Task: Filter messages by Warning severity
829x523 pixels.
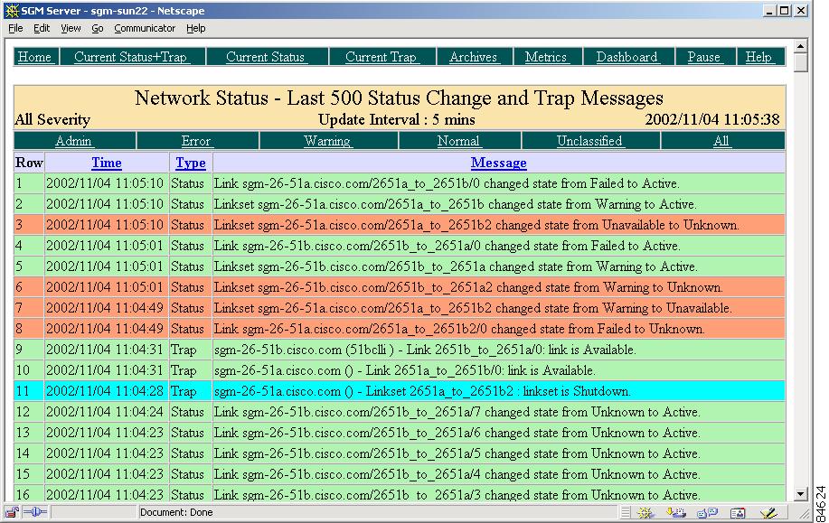Action: click(327, 141)
